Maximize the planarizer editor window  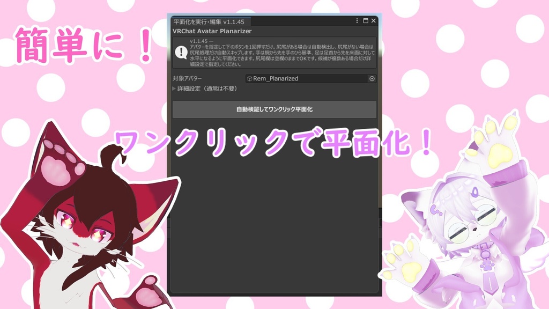point(366,21)
